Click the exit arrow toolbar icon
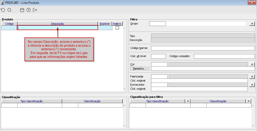The image size is (257, 131). [35, 10]
